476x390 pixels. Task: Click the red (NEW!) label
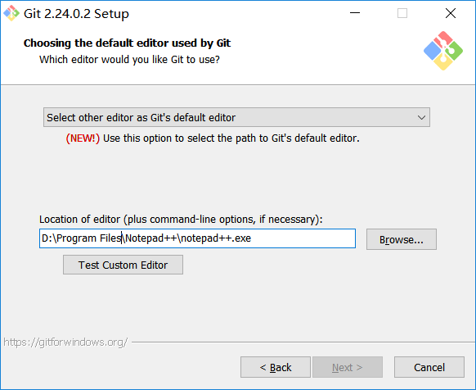[83, 138]
